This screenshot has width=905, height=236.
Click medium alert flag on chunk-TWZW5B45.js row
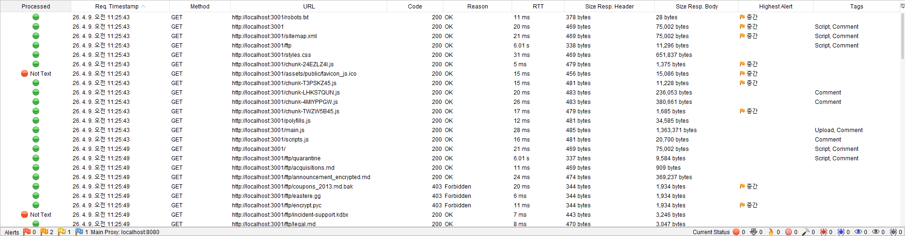coord(742,111)
